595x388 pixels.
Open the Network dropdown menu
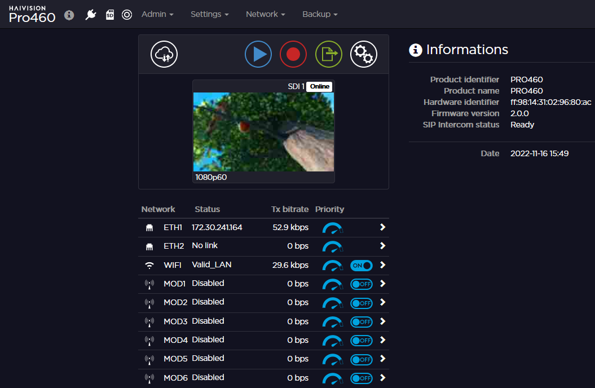(265, 14)
